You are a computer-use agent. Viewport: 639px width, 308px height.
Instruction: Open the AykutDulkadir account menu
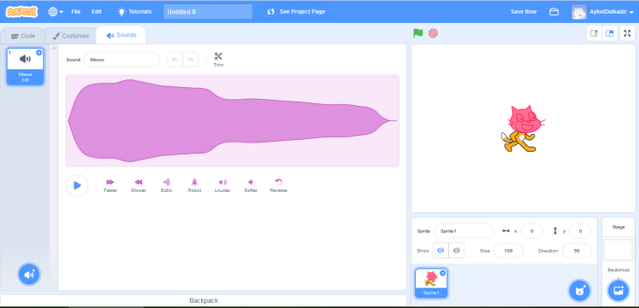(x=602, y=11)
